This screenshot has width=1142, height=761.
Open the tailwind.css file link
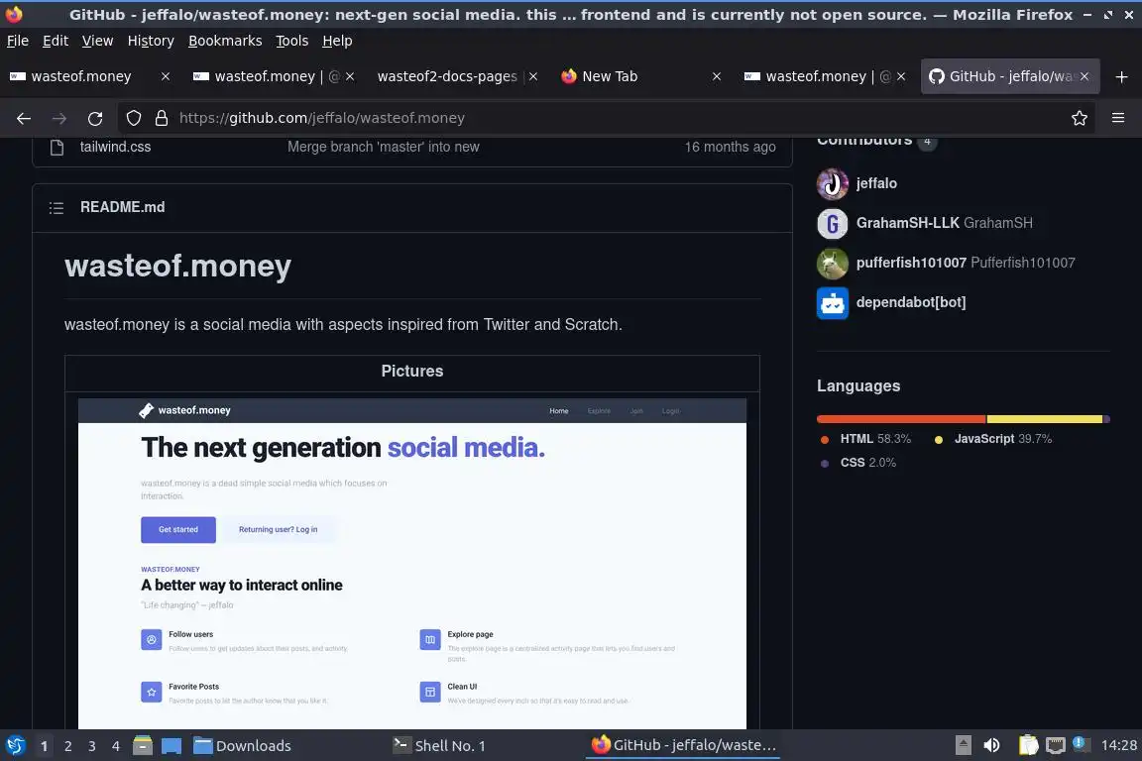[x=115, y=147]
